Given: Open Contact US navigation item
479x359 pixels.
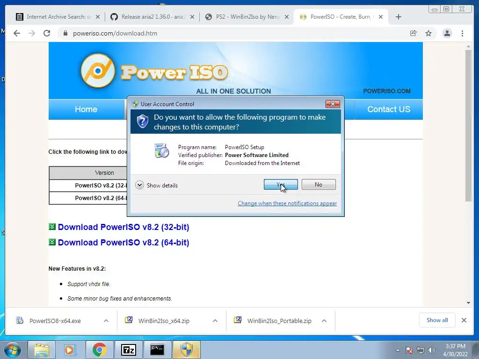Looking at the screenshot, I should [389, 109].
